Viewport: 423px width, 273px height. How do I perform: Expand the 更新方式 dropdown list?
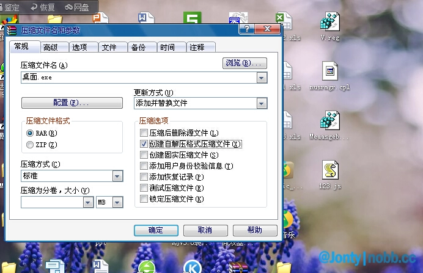(262, 104)
